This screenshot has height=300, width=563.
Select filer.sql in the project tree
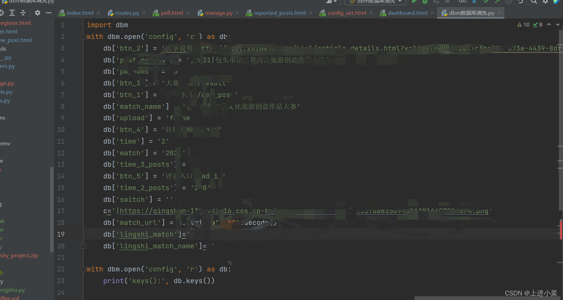tap(10, 298)
